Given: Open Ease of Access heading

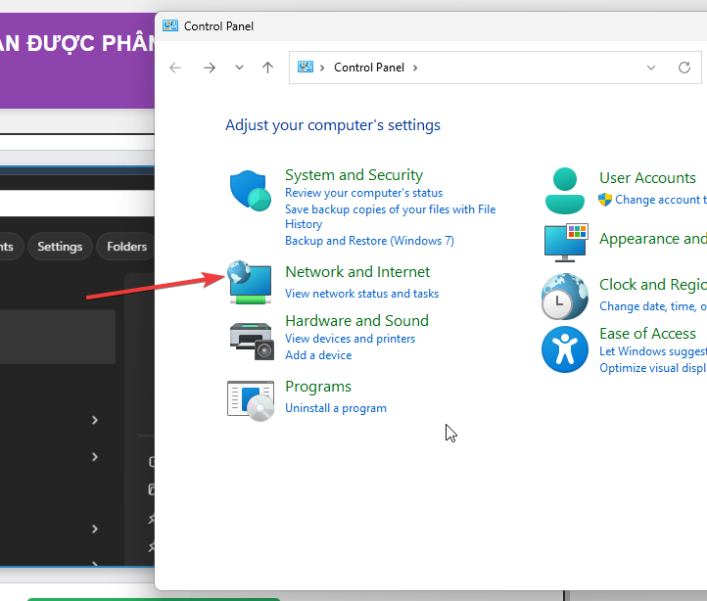Looking at the screenshot, I should tap(647, 333).
